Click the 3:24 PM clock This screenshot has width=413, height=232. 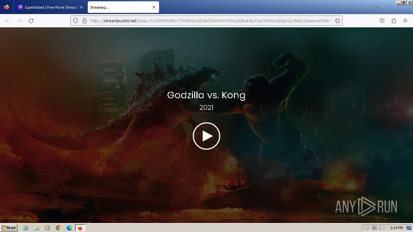pos(396,228)
